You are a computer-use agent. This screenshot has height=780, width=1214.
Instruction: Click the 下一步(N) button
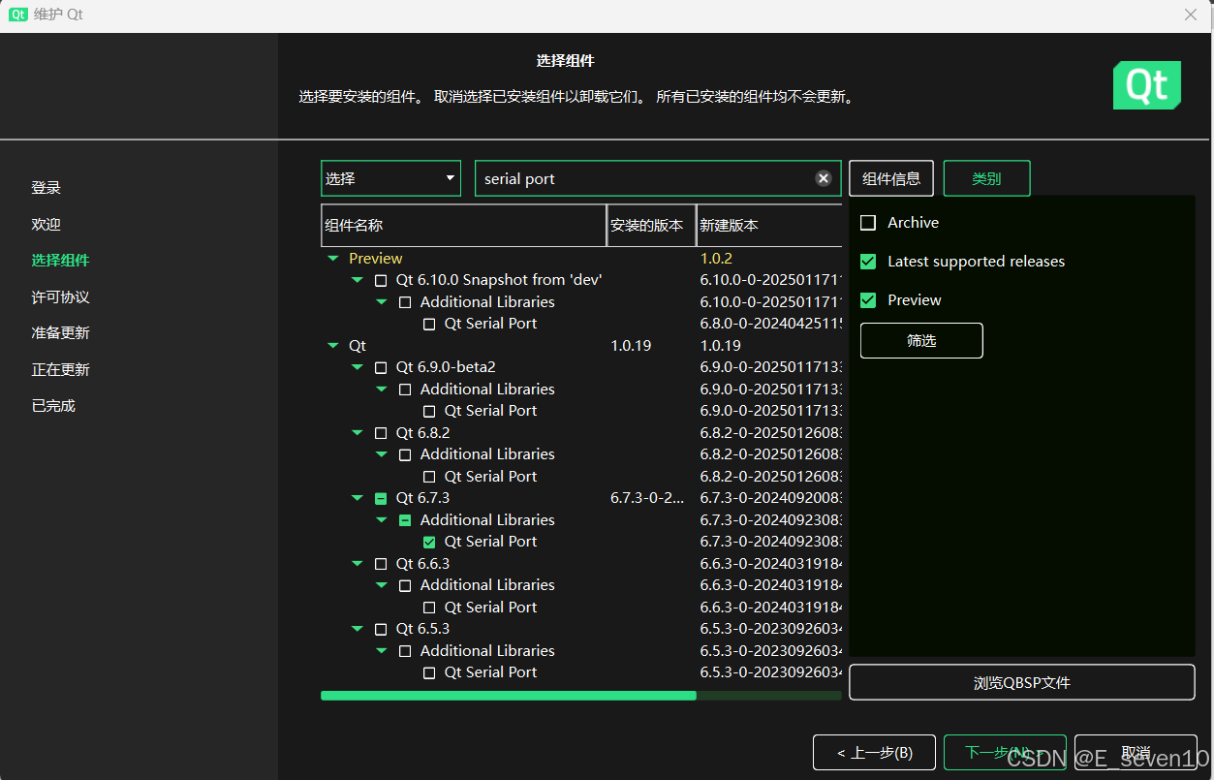(x=1005, y=752)
